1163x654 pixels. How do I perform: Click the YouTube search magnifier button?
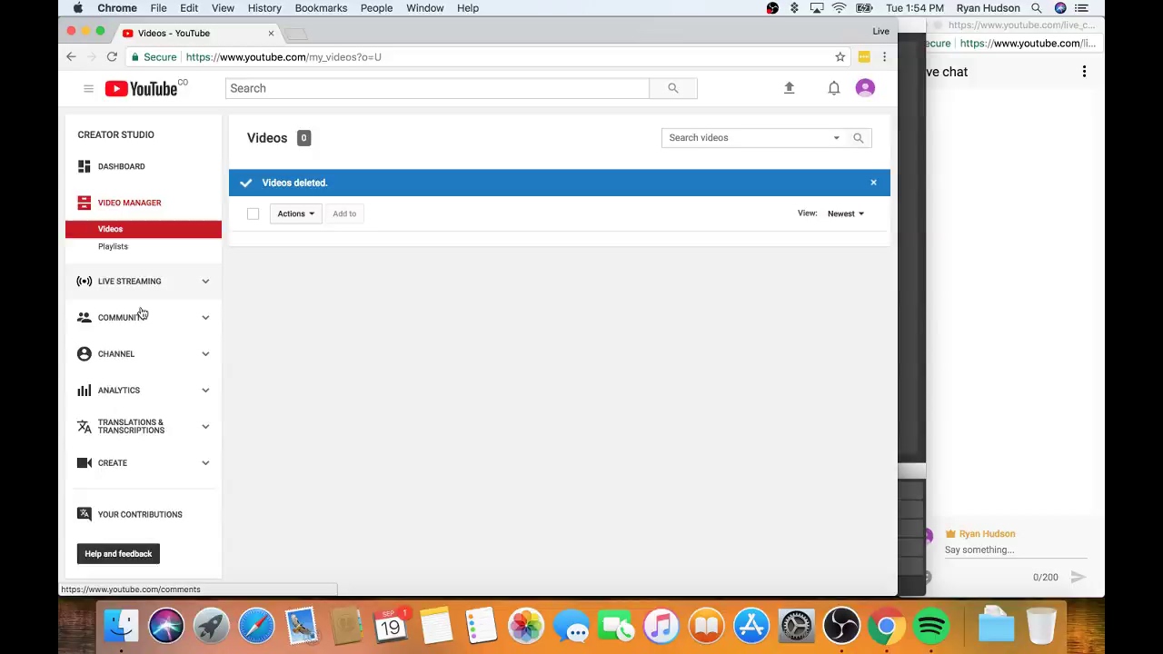coord(673,88)
